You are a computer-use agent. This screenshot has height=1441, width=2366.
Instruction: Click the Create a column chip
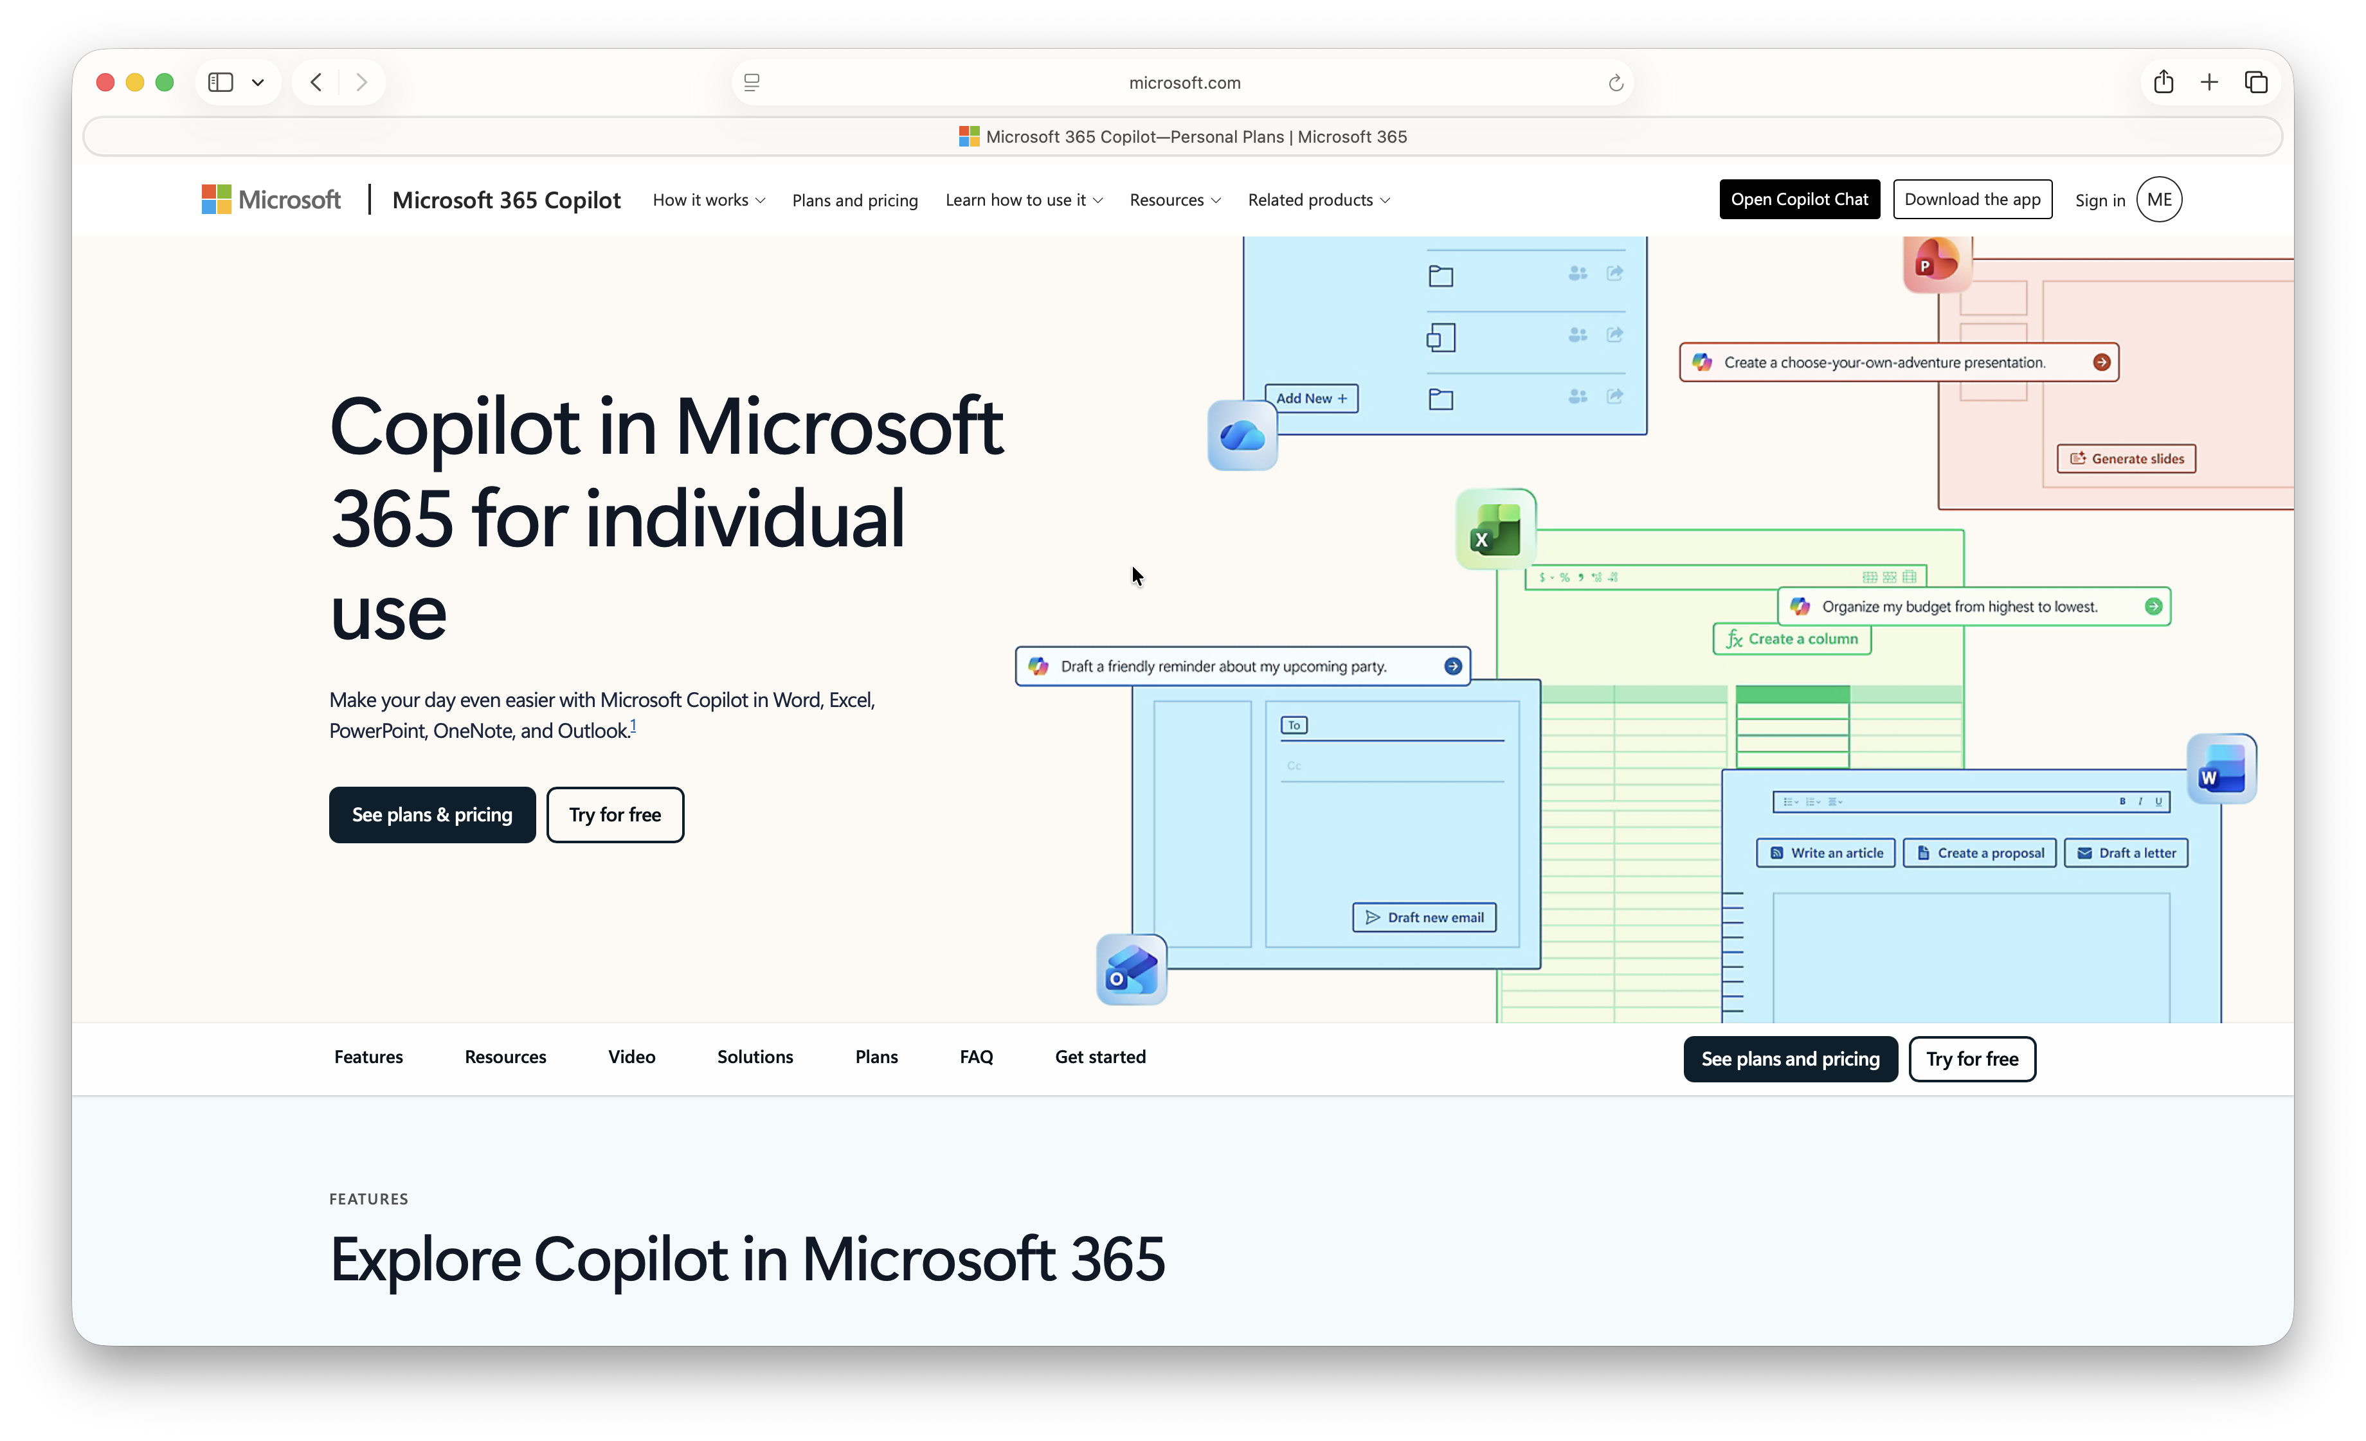coord(1792,638)
